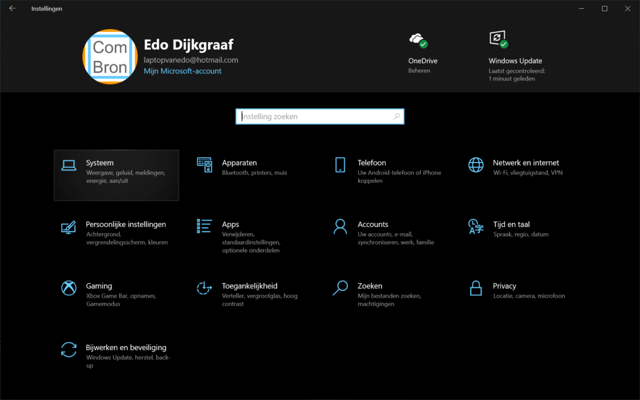640x400 pixels.
Task: Click the Com Bron profile picture
Action: 110,57
